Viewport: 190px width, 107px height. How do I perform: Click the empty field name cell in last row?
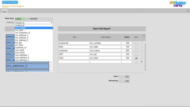(105, 62)
